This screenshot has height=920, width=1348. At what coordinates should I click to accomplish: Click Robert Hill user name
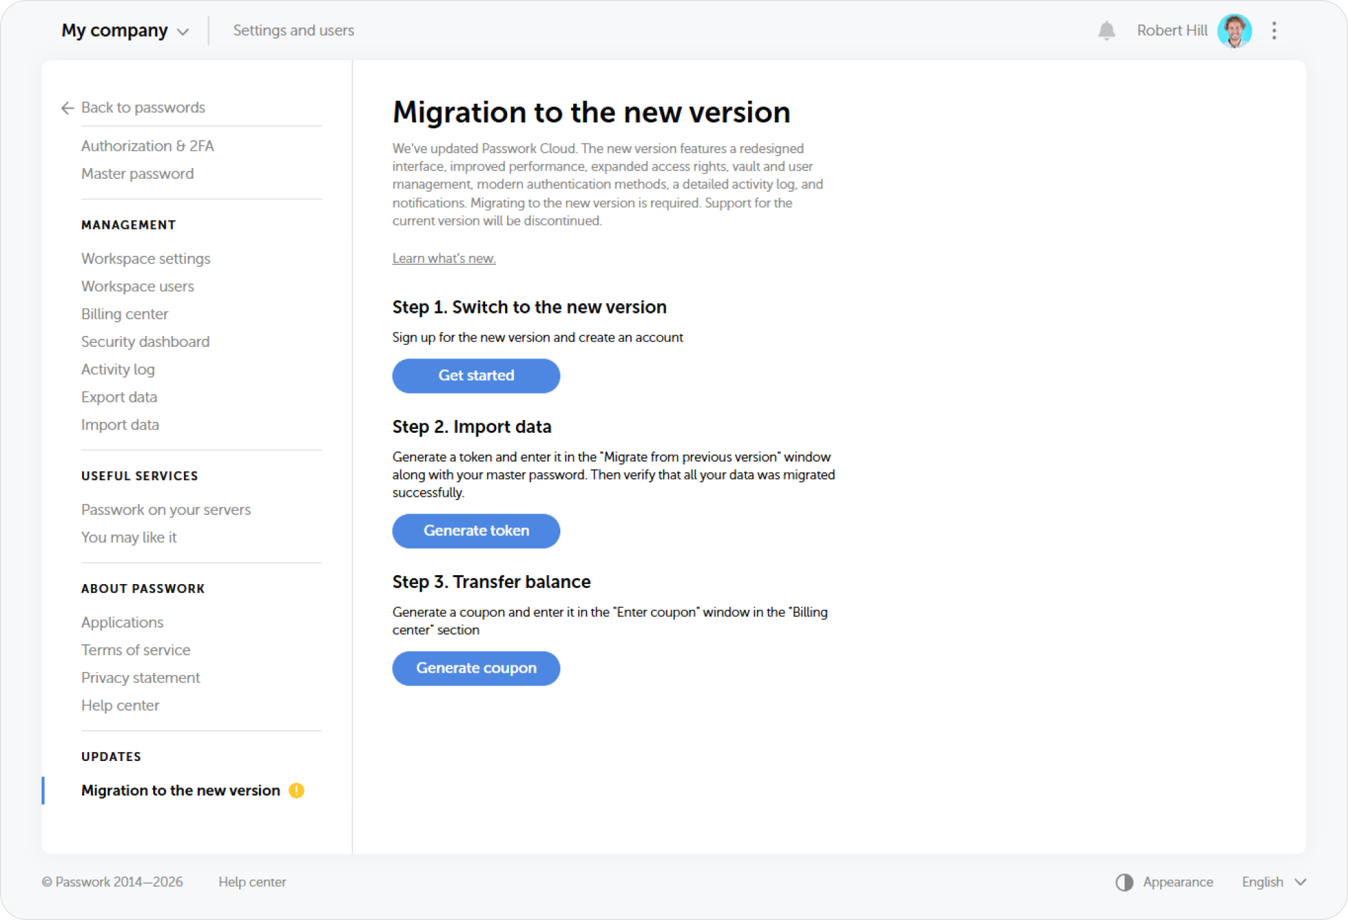[1172, 31]
